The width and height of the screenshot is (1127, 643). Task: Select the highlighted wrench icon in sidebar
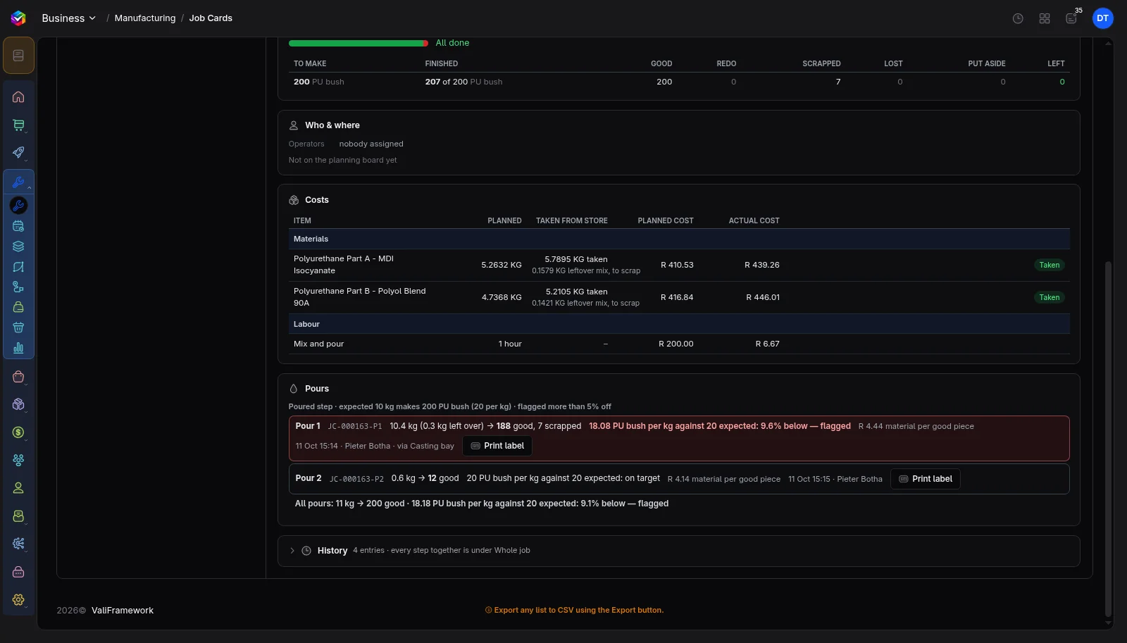[18, 205]
